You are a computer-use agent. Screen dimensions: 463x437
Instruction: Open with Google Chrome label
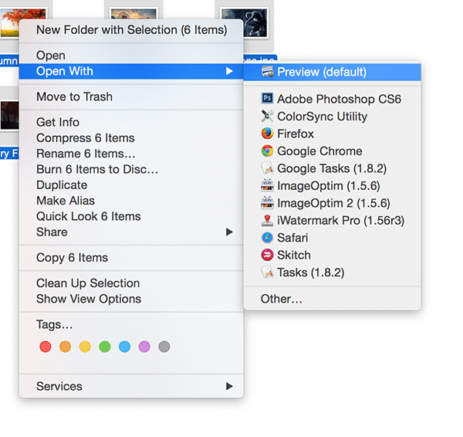[319, 151]
